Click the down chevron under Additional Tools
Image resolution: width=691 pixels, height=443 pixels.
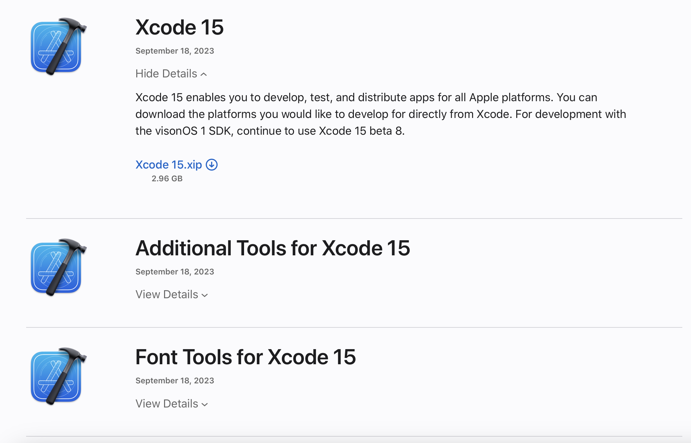pyautogui.click(x=205, y=295)
